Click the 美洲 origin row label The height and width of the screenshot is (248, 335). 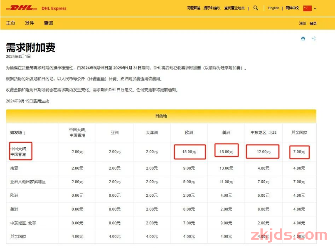14,209
